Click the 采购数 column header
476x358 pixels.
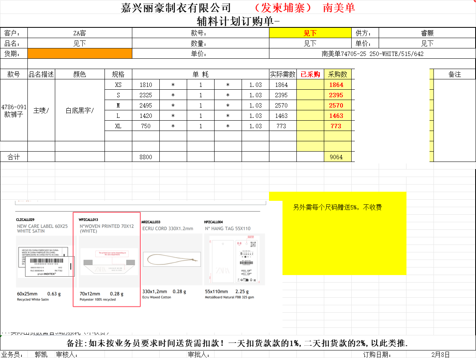[x=337, y=74]
